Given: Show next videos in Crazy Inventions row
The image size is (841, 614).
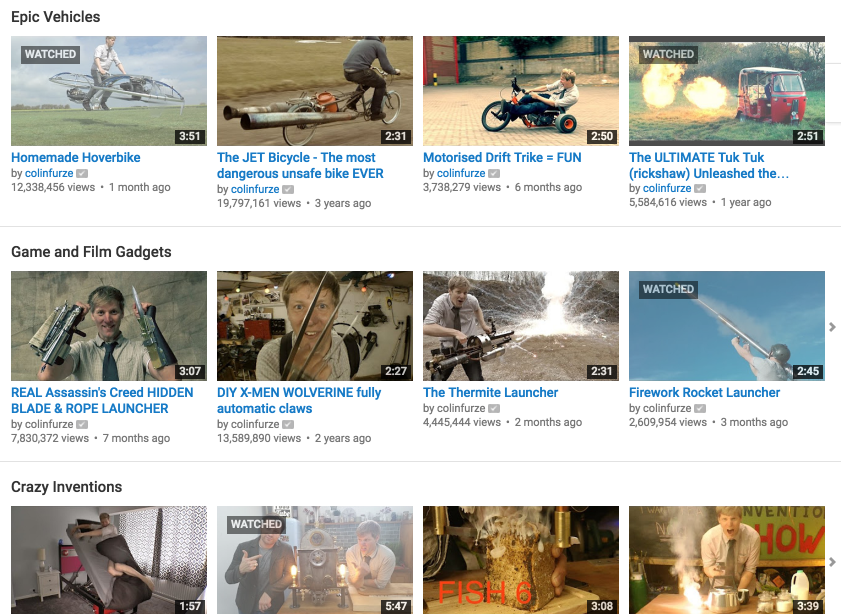Looking at the screenshot, I should click(832, 561).
